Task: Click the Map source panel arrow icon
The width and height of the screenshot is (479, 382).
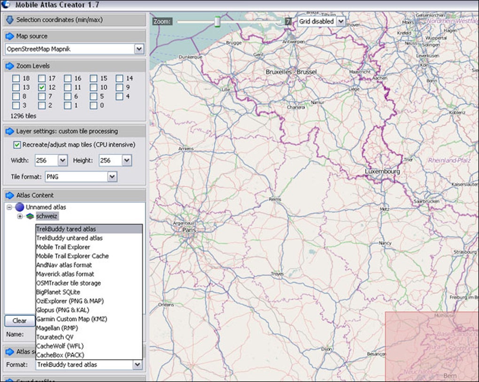Action: coord(9,36)
